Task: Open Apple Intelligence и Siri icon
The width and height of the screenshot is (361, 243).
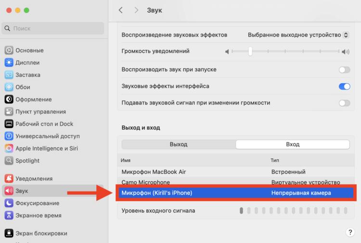Action: point(9,148)
